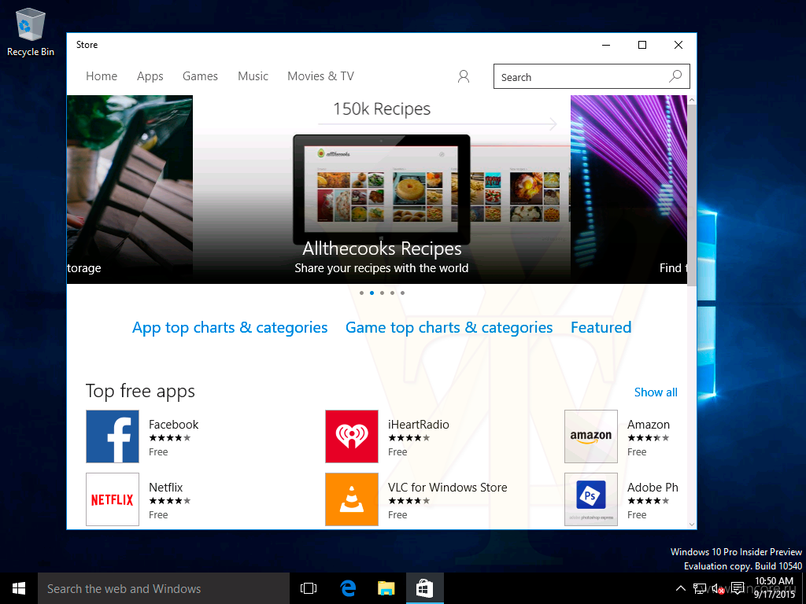Open the Adobe Photoshop Express icon
Image resolution: width=806 pixels, height=604 pixels.
pos(590,499)
